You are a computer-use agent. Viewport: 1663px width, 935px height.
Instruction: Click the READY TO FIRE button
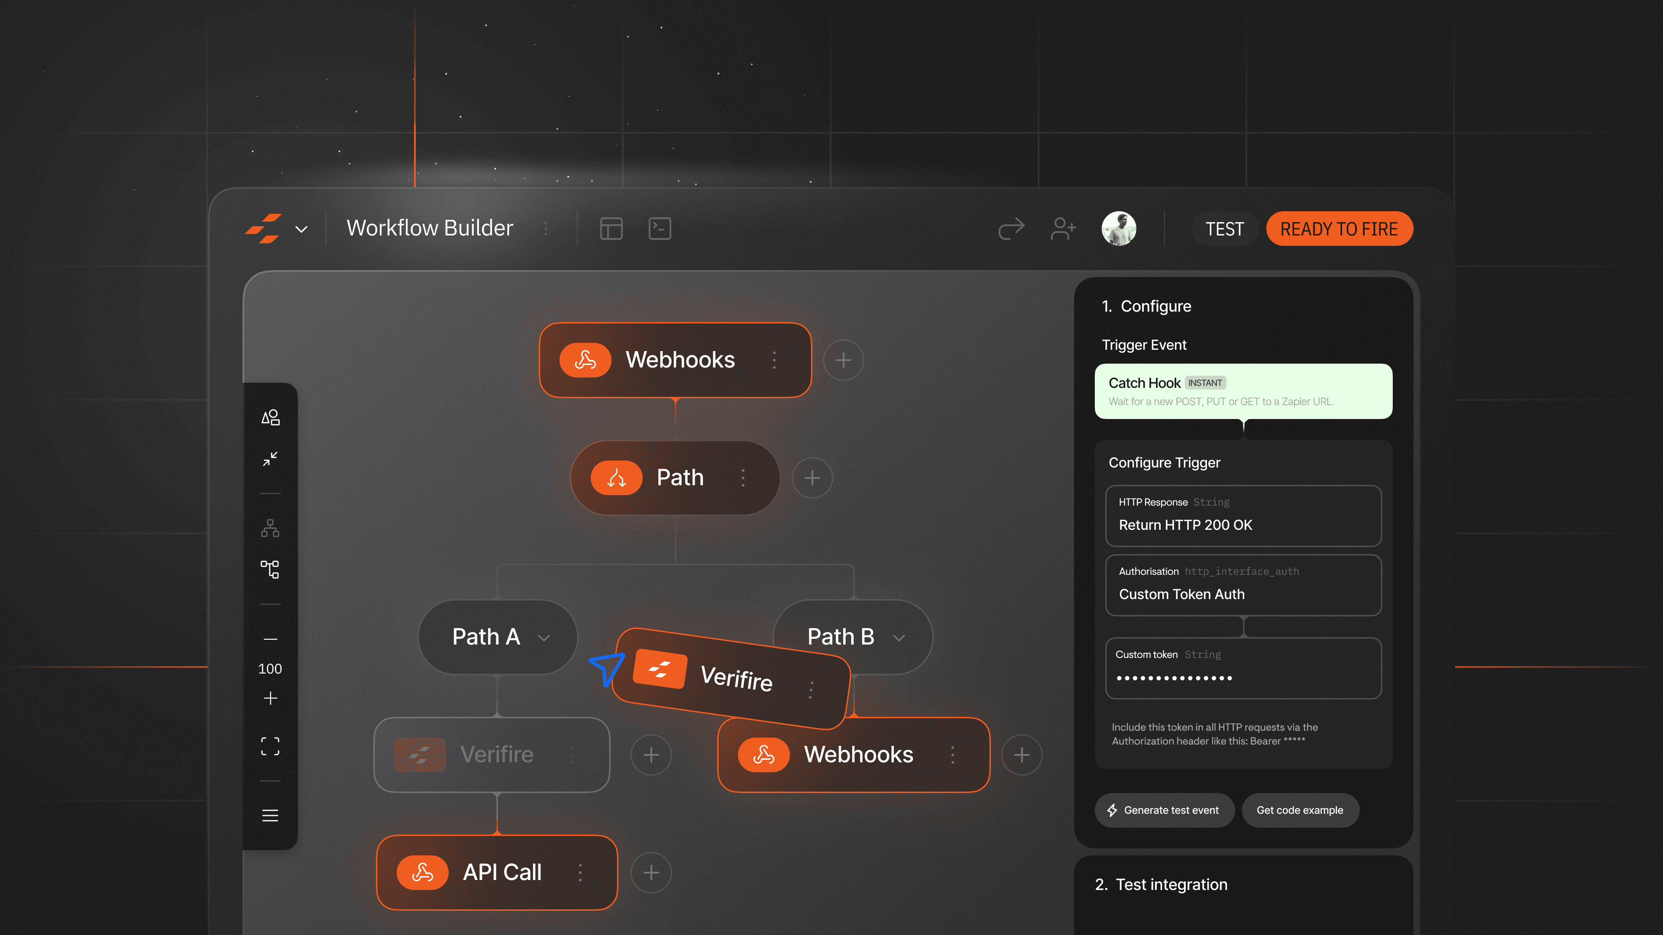[1339, 229]
